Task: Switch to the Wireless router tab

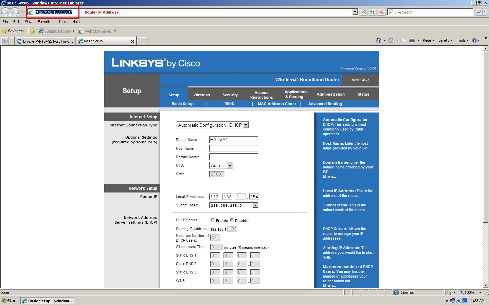Action: click(x=202, y=95)
